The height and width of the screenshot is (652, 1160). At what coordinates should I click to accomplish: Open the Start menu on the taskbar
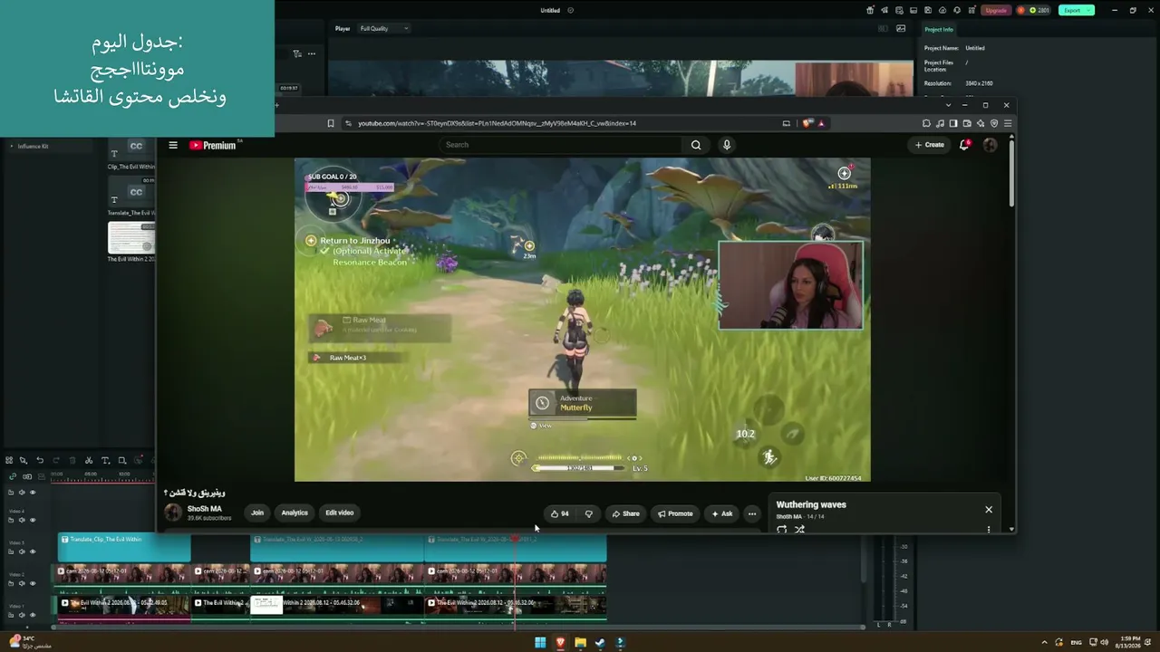pyautogui.click(x=540, y=643)
